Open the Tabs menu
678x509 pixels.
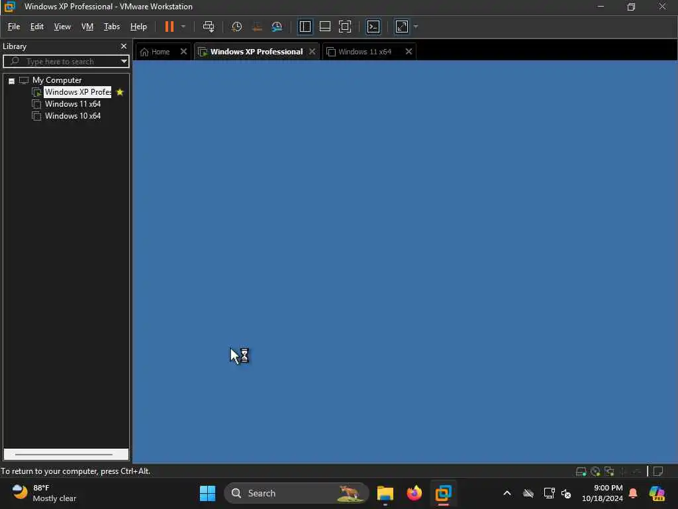111,27
